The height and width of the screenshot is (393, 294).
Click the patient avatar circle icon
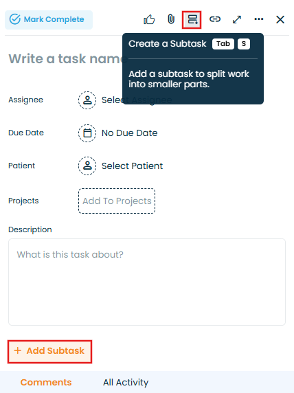tap(87, 166)
